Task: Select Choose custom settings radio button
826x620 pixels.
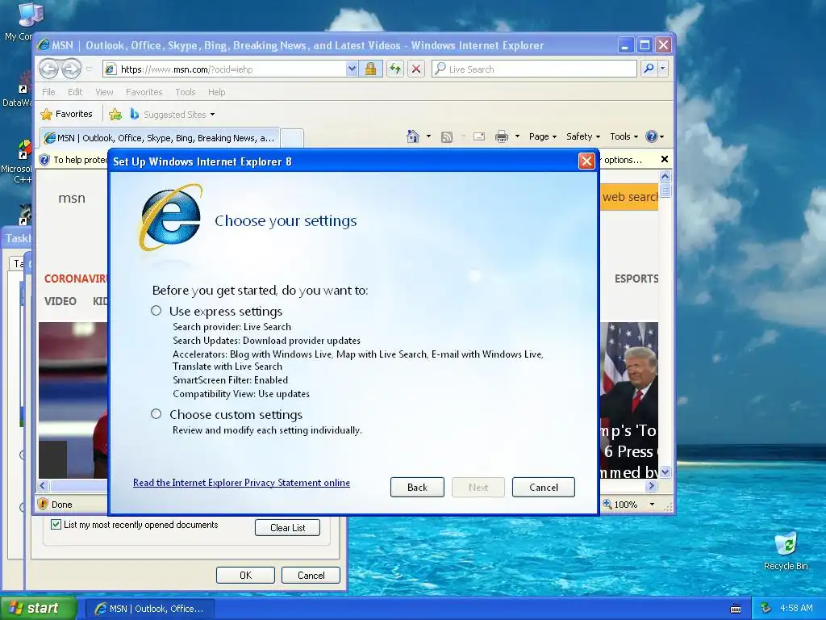Action: (x=156, y=414)
